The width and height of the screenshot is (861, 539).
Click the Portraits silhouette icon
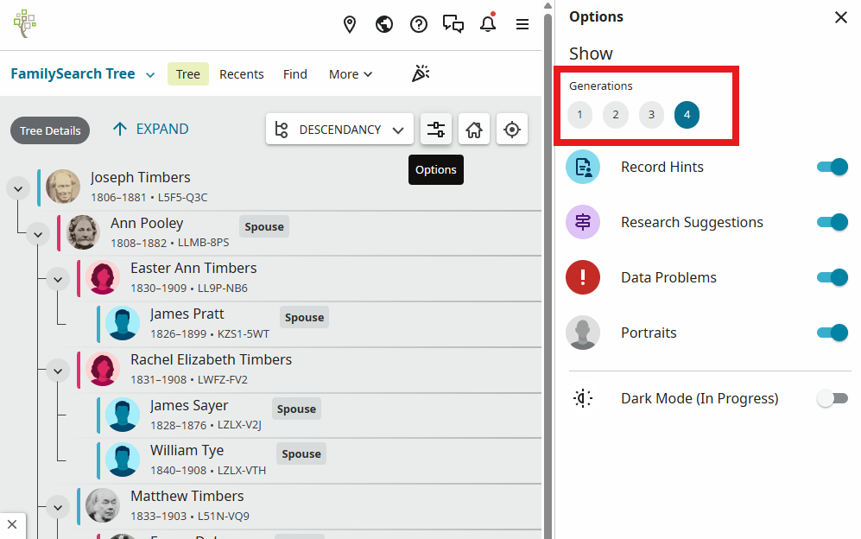tap(583, 333)
